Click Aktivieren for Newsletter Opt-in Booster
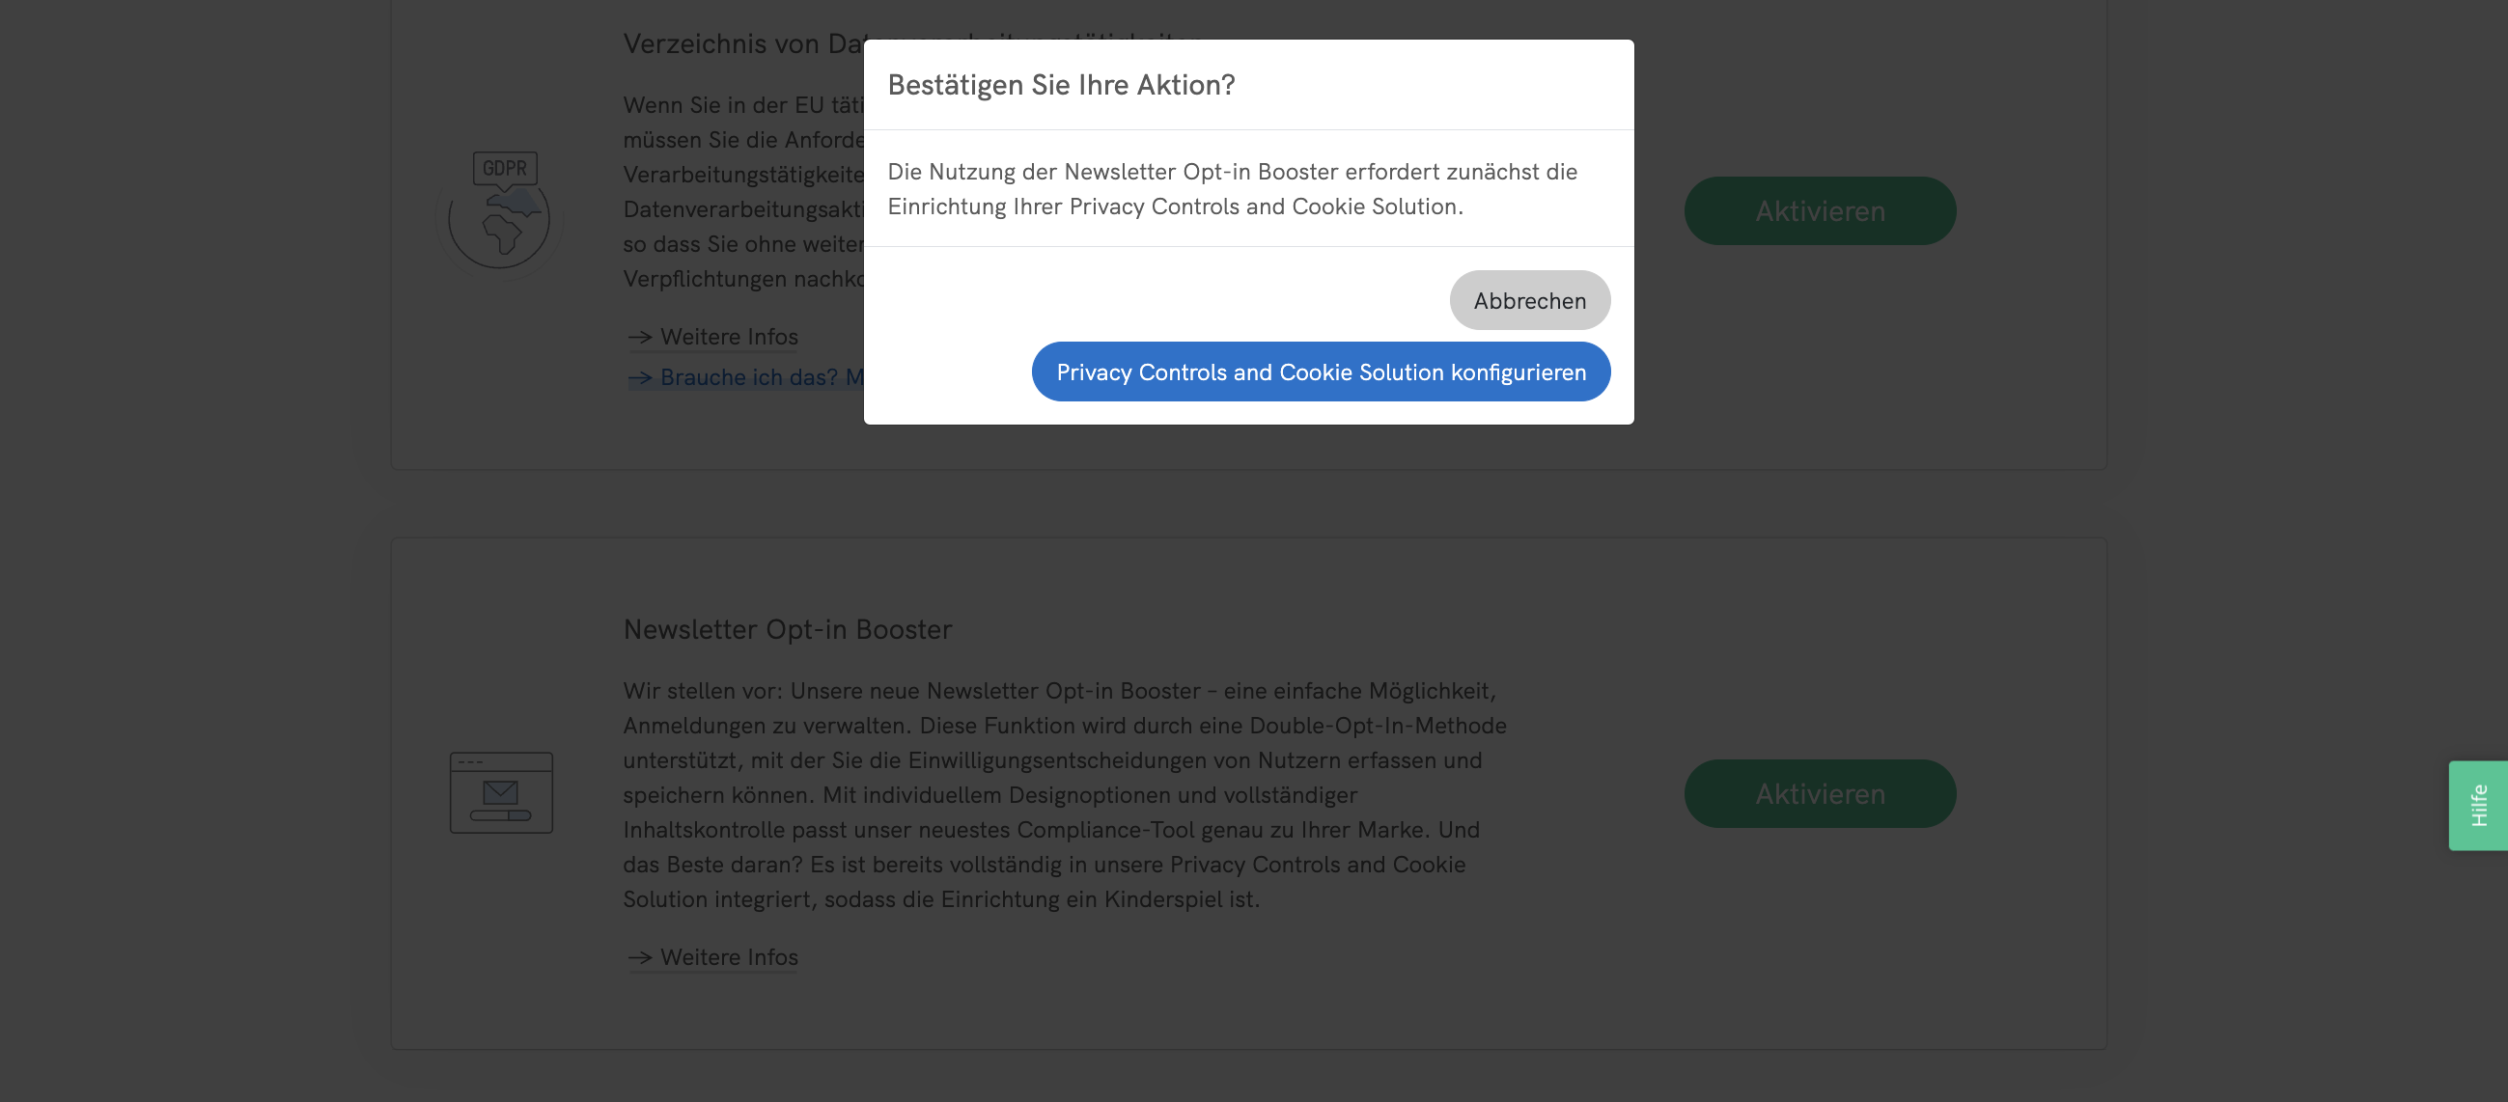This screenshot has width=2508, height=1102. click(x=1819, y=793)
